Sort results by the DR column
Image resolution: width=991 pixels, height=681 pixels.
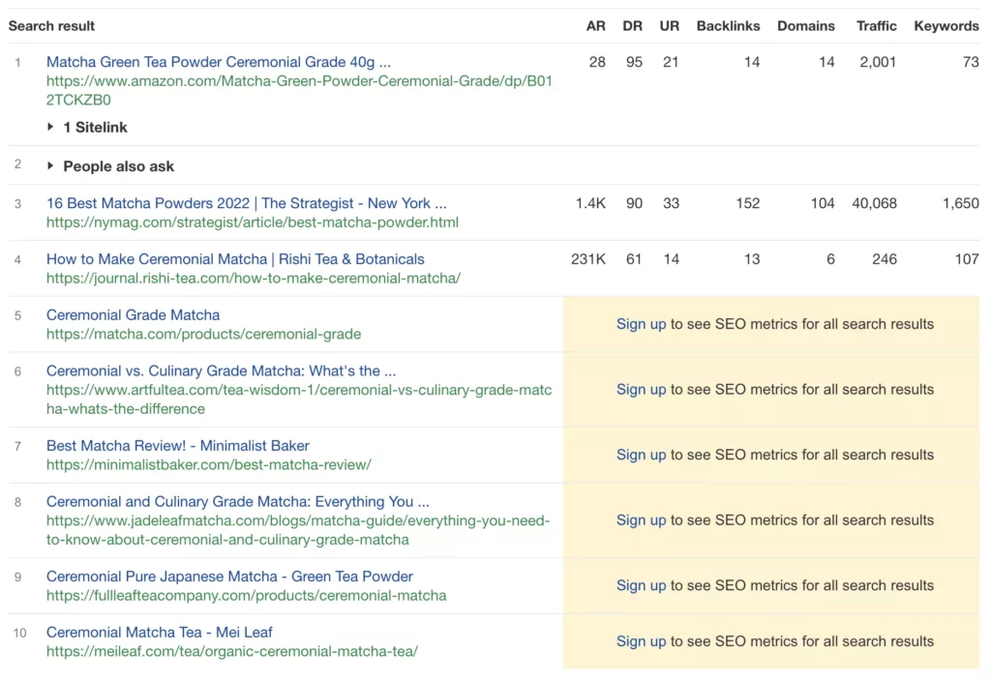(x=632, y=26)
